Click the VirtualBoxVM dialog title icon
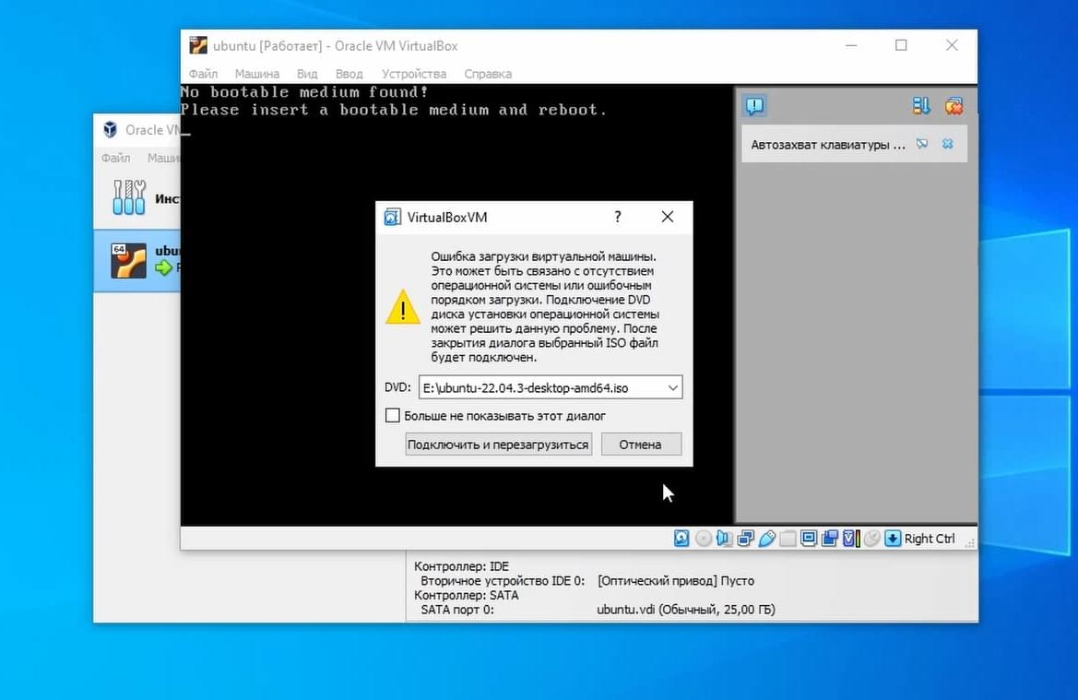Viewport: 1078px width, 700px height. (x=393, y=218)
